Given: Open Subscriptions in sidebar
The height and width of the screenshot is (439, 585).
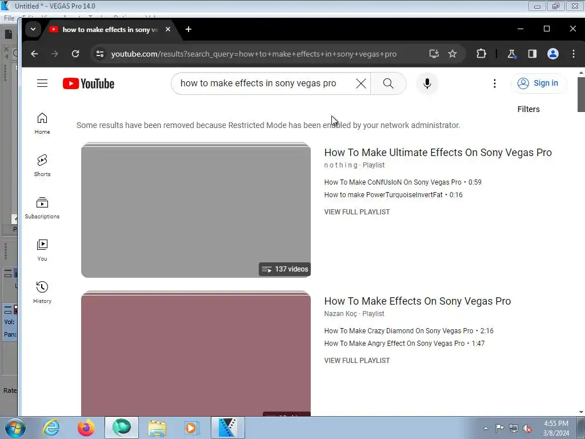Looking at the screenshot, I should [x=42, y=208].
